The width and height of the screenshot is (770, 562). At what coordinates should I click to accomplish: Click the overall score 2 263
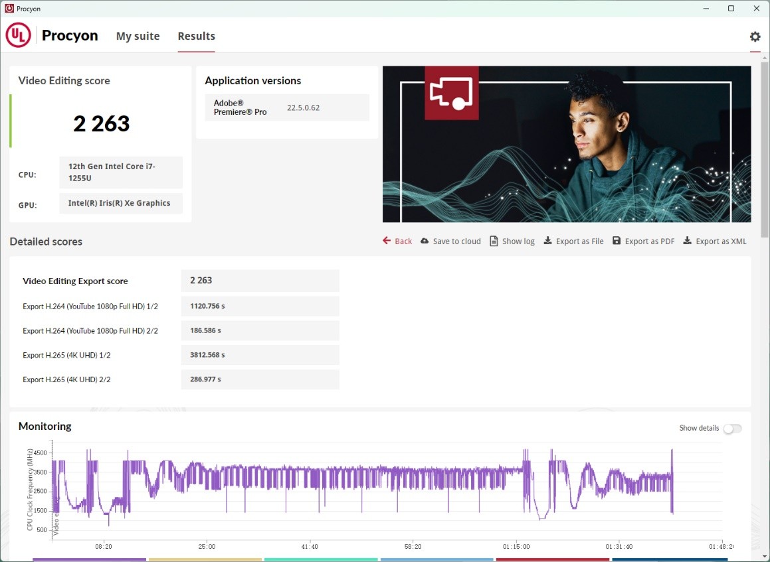pyautogui.click(x=101, y=123)
